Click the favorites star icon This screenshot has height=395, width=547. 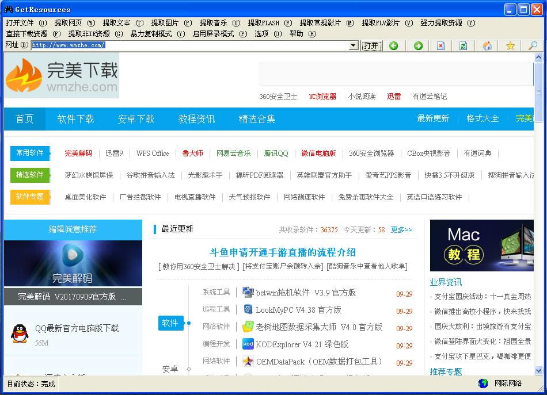click(510, 46)
